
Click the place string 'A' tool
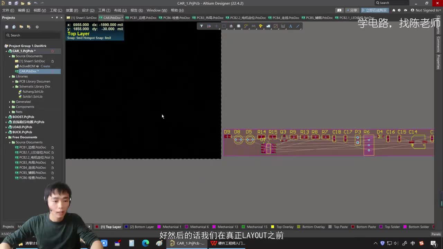coord(290,26)
